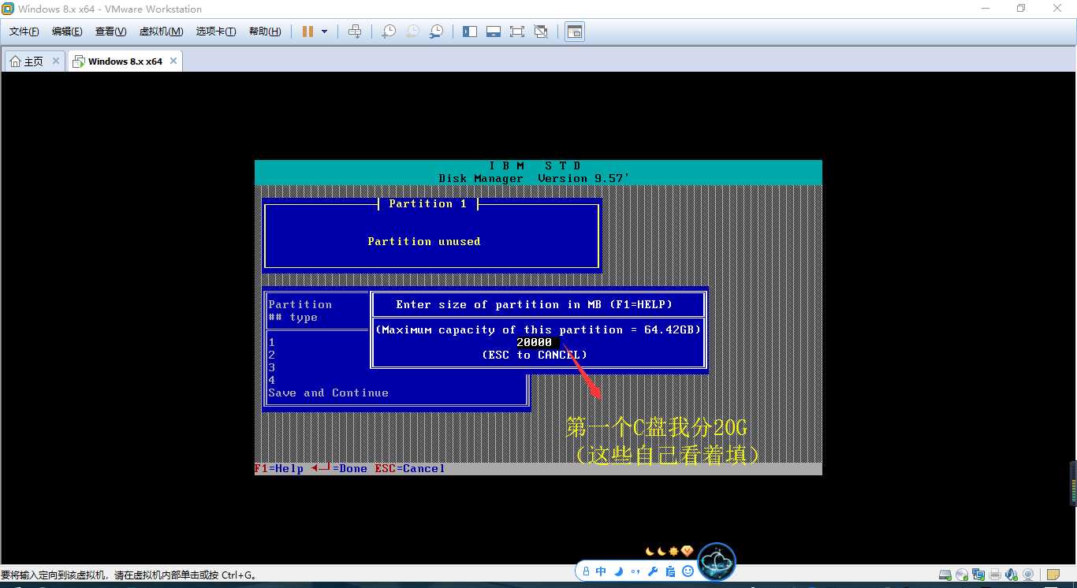Click the sun level badge icon
The width and height of the screenshot is (1077, 588).
(673, 552)
